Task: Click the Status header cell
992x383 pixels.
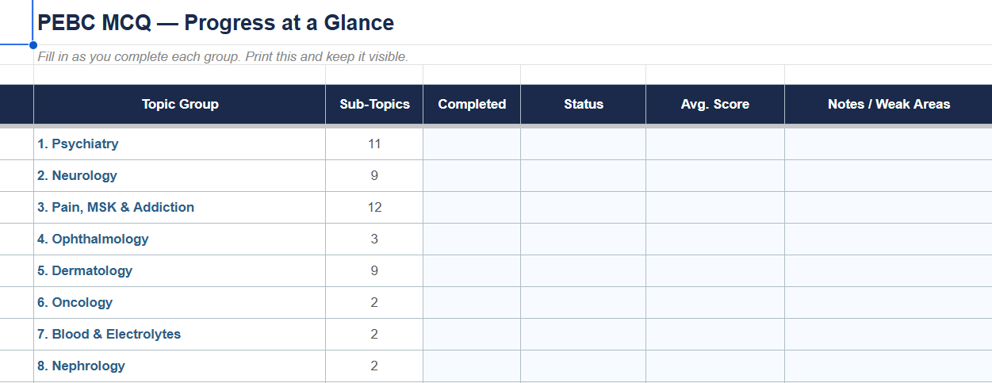Action: point(584,104)
